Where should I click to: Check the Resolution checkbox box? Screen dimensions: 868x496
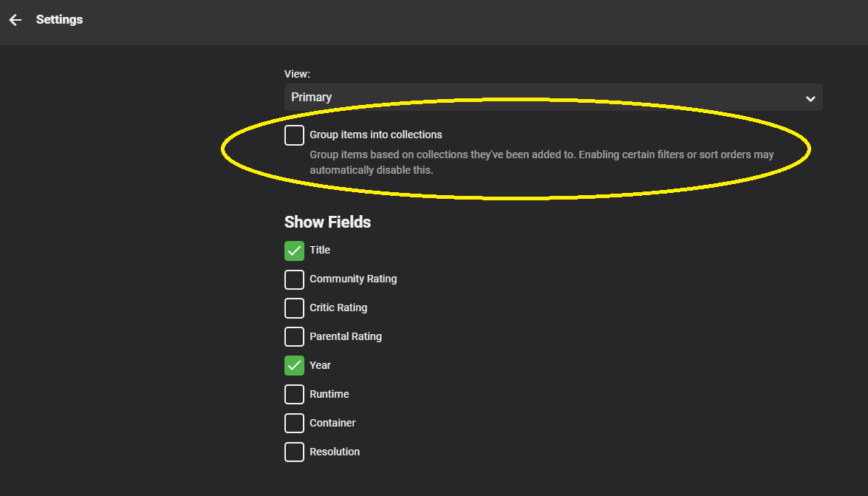point(294,452)
